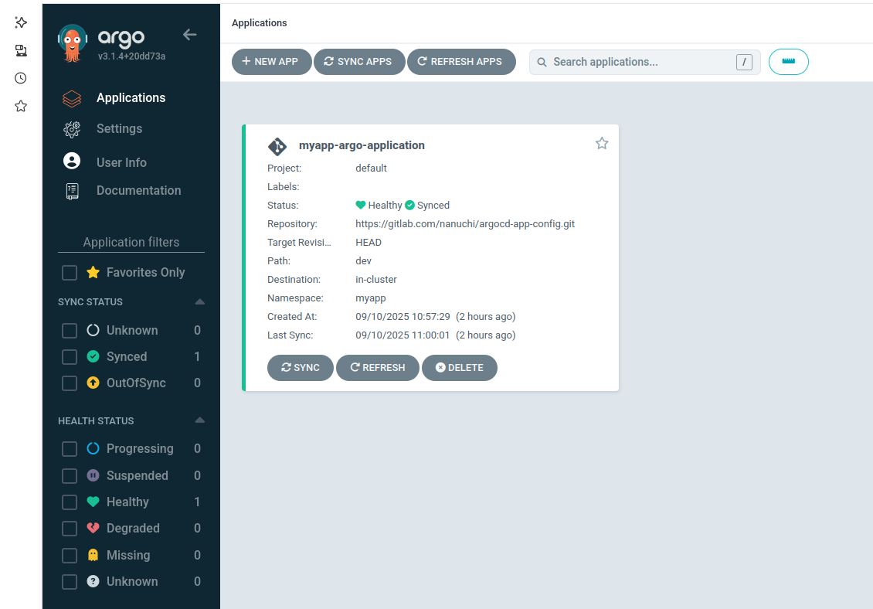Open the User Info person icon
Screen dimensions: 873x609
(x=72, y=162)
